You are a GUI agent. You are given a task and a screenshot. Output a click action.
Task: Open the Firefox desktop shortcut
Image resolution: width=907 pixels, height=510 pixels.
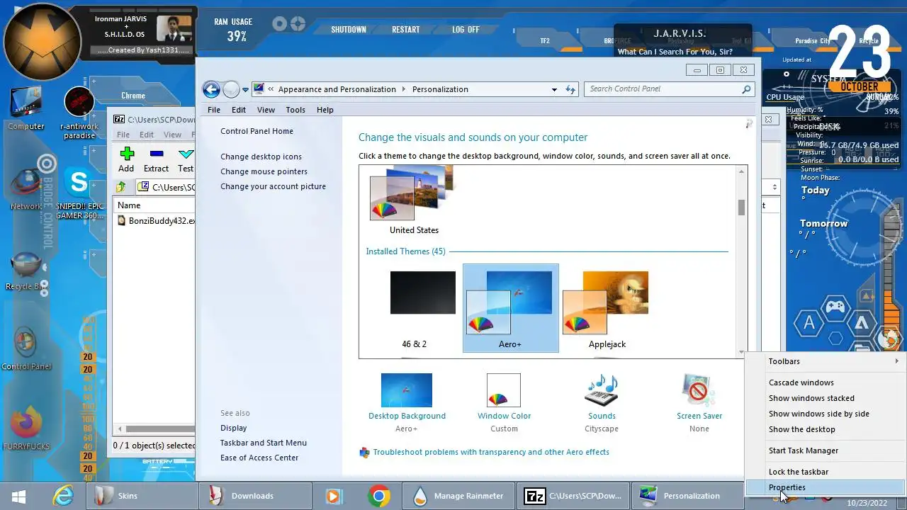pyautogui.click(x=26, y=428)
